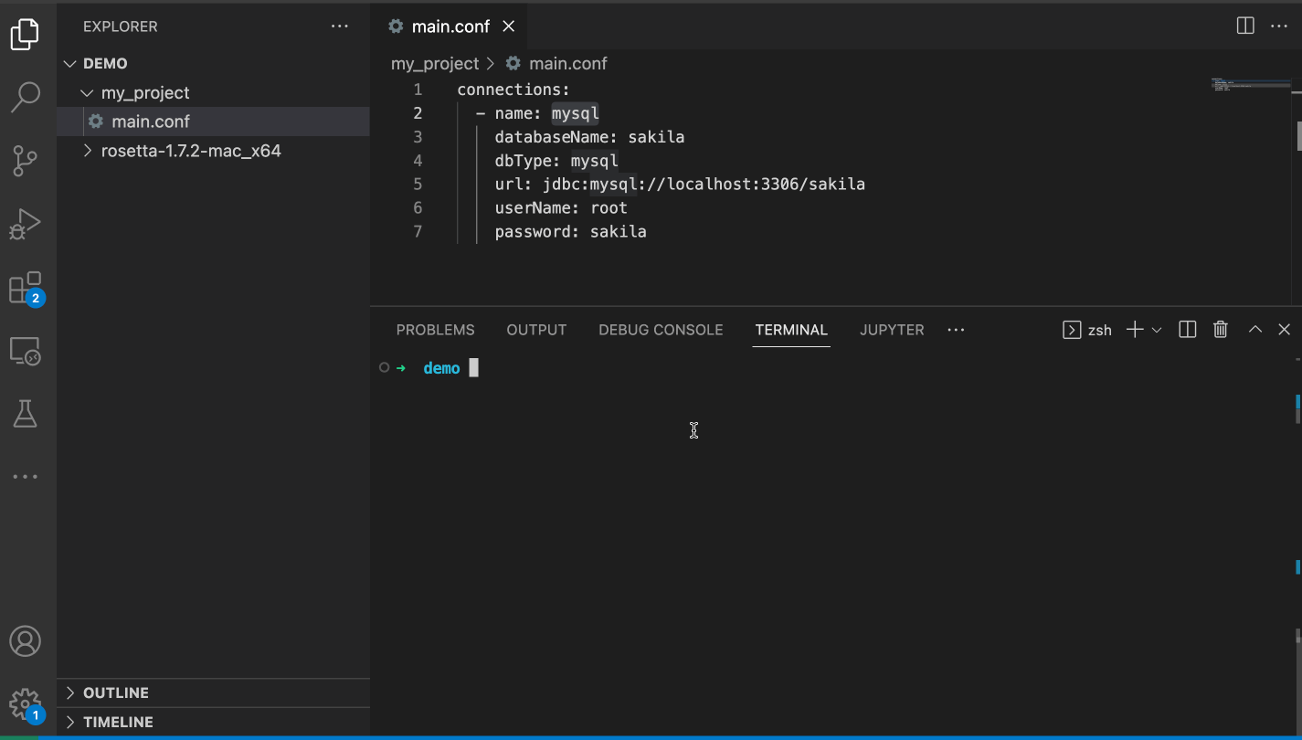Open the Explorer view in activity bar
Screen dimensions: 1302x740
tap(25, 35)
